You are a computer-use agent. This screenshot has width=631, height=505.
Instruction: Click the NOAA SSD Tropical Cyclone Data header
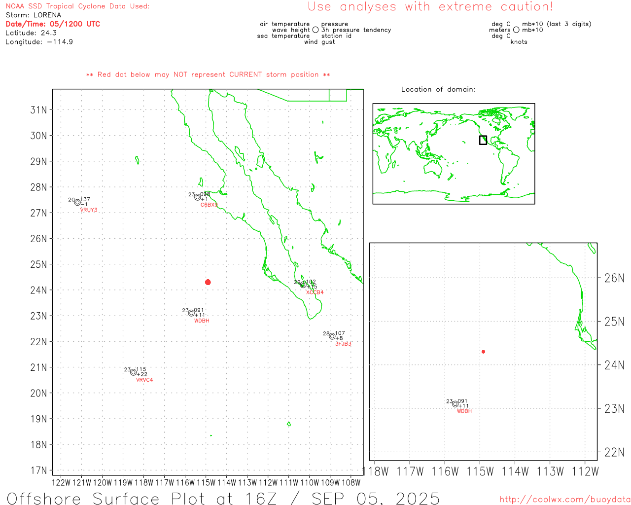point(77,6)
